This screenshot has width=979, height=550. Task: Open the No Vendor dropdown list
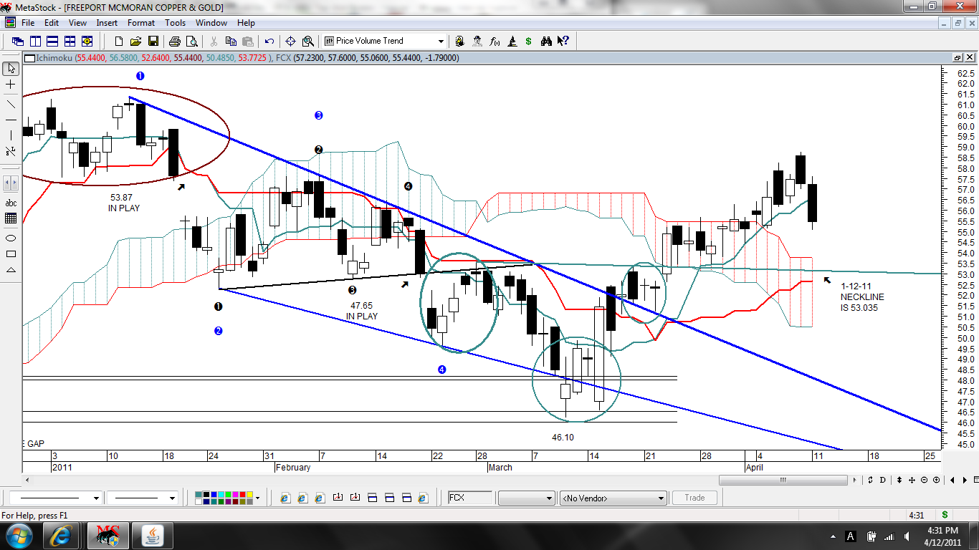(613, 497)
